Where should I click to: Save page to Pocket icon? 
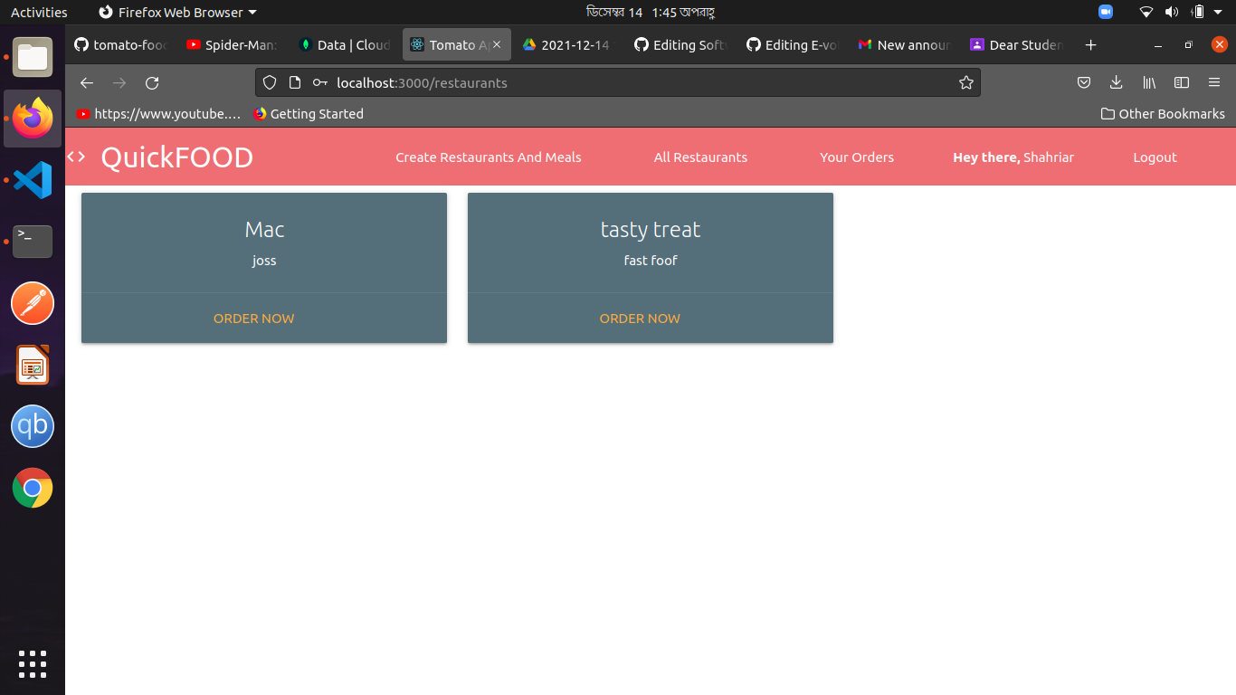[x=1083, y=82]
